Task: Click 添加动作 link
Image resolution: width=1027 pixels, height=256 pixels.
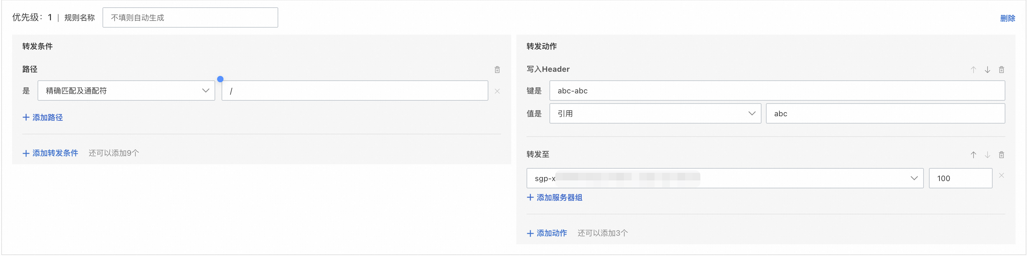Action: pyautogui.click(x=547, y=233)
